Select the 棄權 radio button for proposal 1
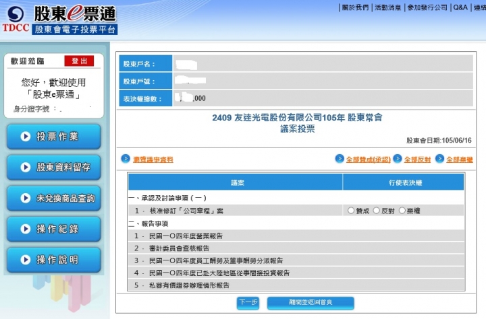 pos(402,211)
